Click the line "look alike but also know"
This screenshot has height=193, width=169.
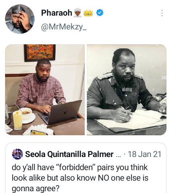[54, 178]
